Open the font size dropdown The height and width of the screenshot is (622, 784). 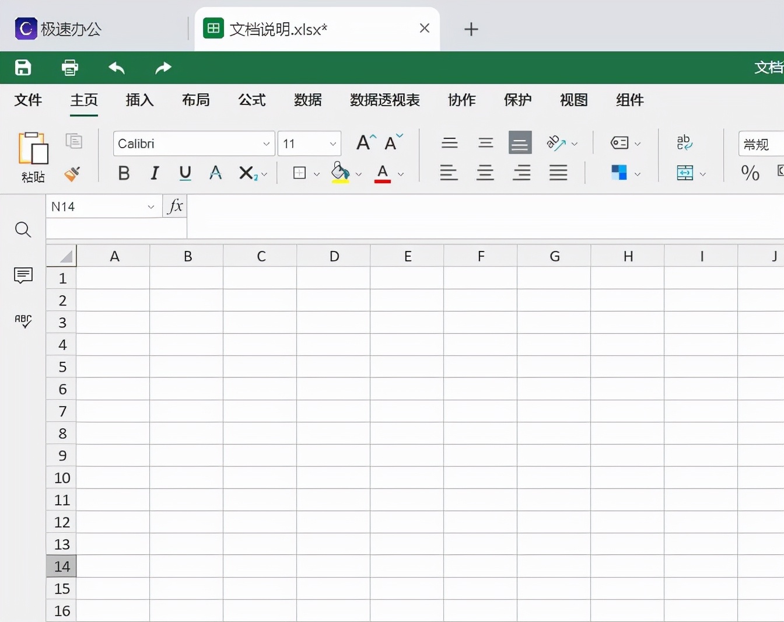pos(333,143)
